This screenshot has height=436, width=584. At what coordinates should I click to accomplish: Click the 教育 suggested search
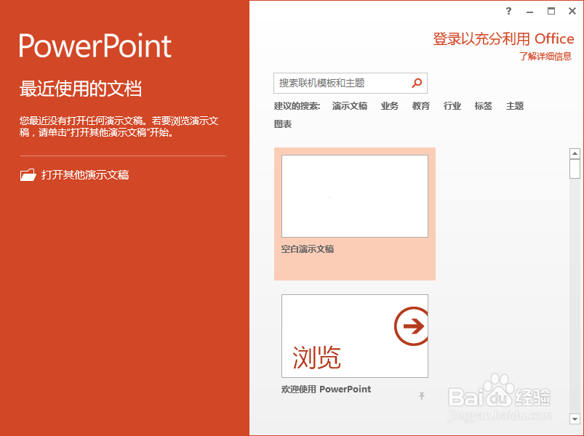click(x=420, y=105)
